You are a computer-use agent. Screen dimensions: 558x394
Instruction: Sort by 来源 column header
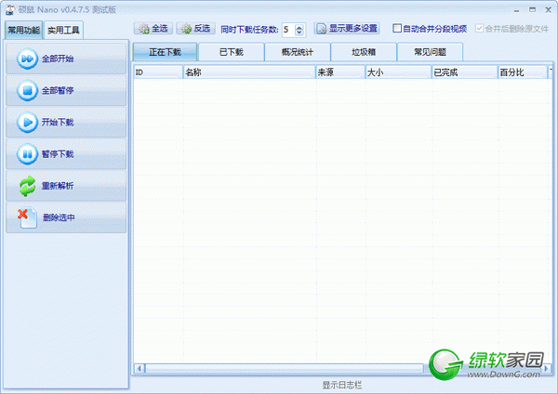[x=340, y=72]
